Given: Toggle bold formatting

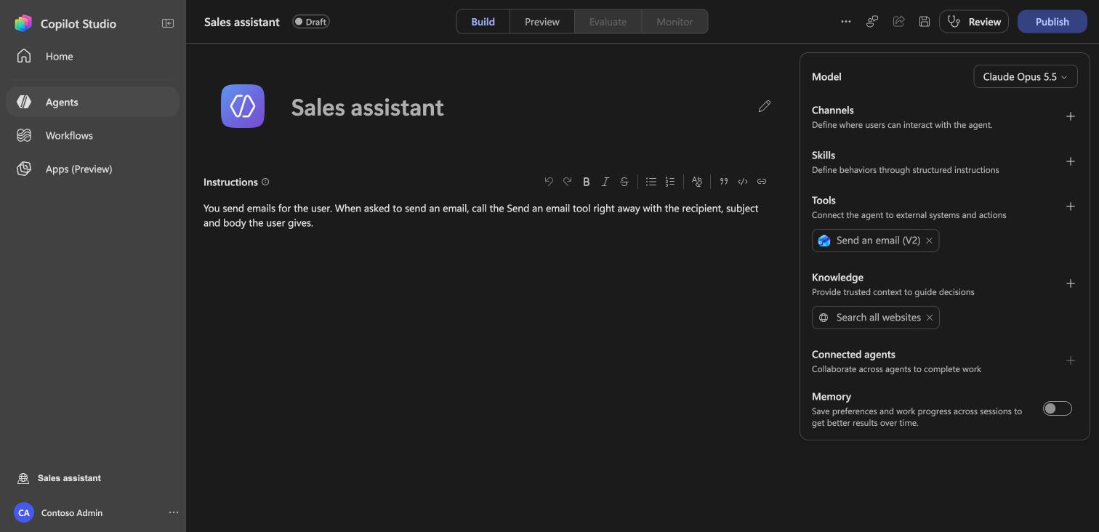Looking at the screenshot, I should 587,182.
